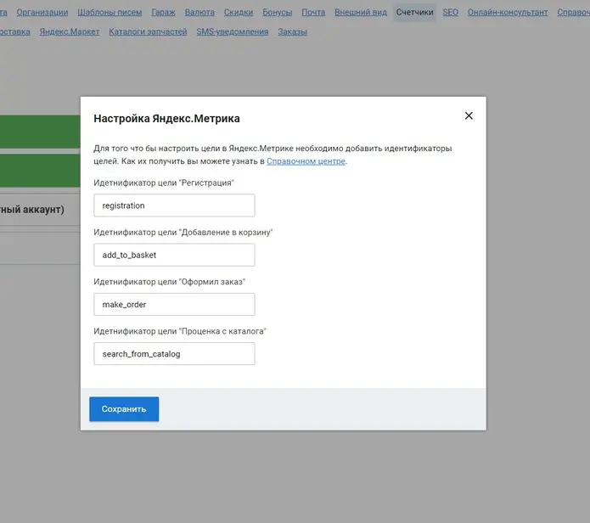Close the Яндекс.Метрика settings dialog
The width and height of the screenshot is (590, 523).
point(469,115)
